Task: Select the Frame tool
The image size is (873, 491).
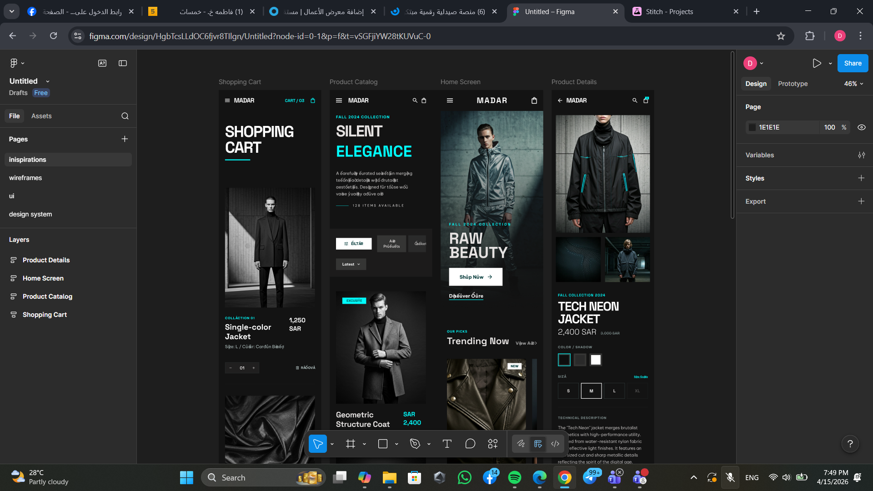Action: (x=350, y=444)
